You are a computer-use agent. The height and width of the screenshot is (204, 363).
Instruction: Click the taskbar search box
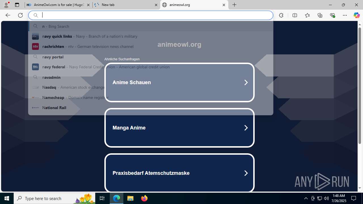tap(55, 198)
